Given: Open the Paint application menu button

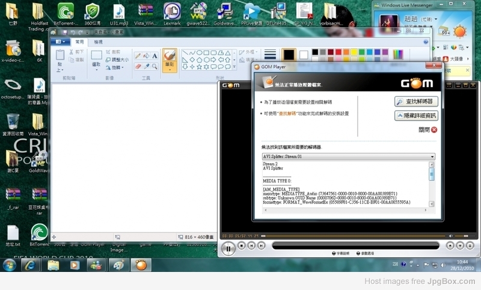Looking at the screenshot, I should [60, 42].
